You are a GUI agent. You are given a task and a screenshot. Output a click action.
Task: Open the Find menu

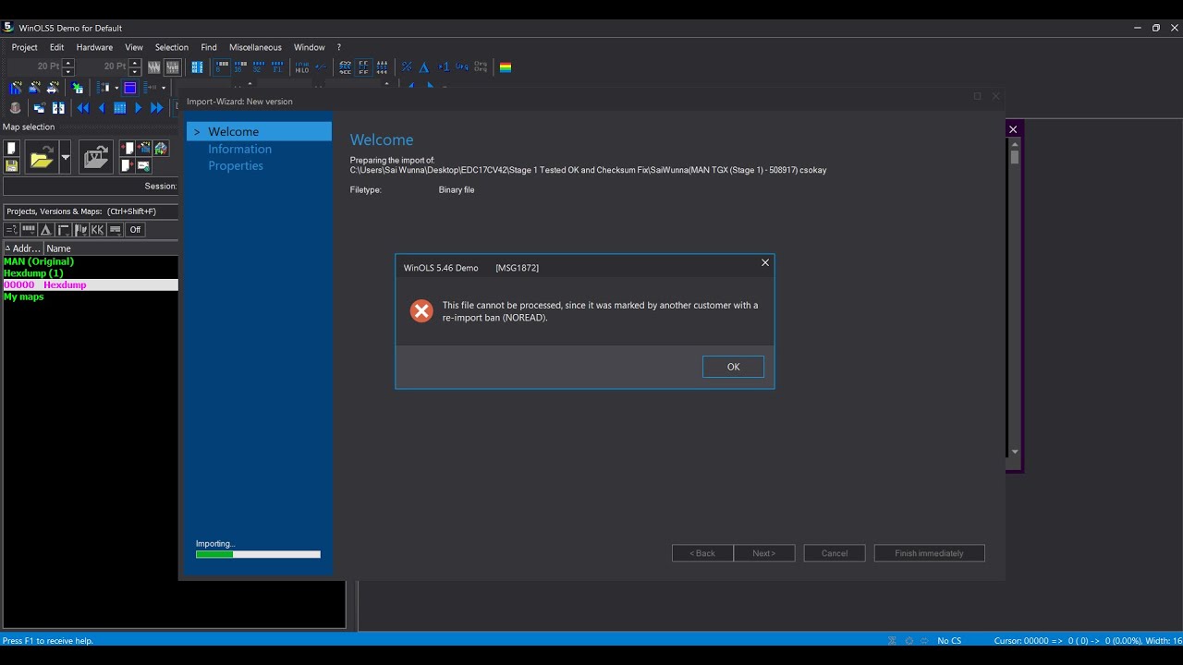(209, 47)
